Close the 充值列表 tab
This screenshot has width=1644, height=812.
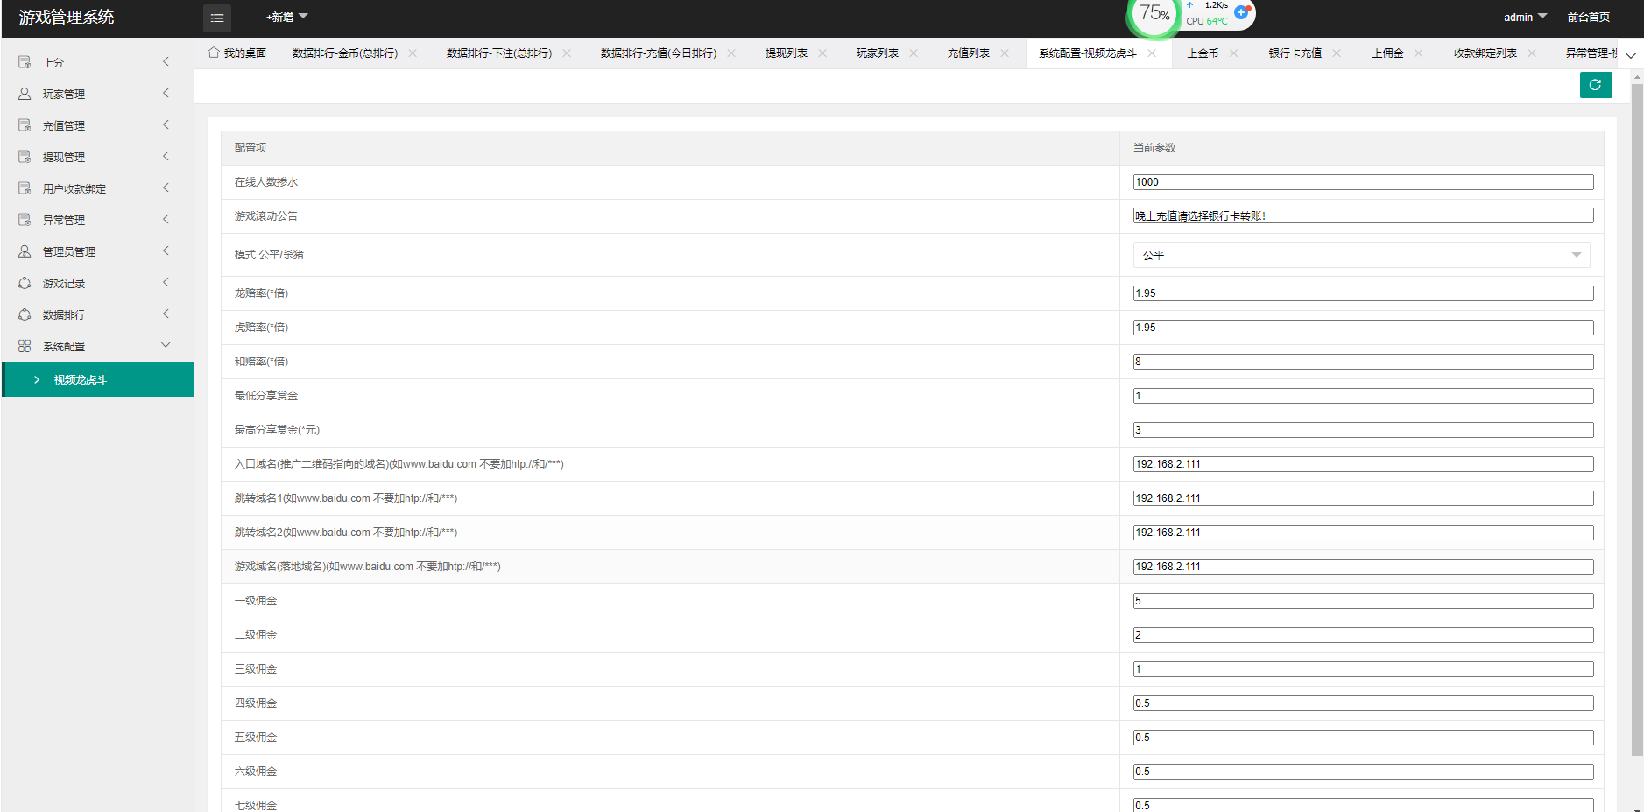[x=1005, y=53]
